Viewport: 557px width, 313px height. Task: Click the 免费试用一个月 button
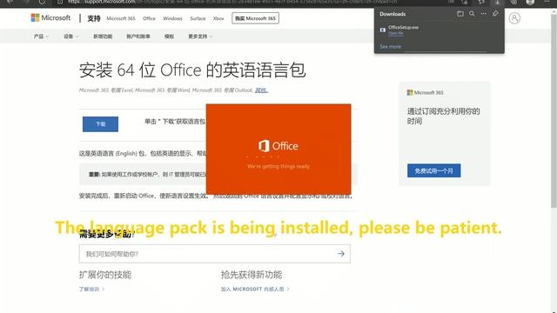tap(434, 170)
